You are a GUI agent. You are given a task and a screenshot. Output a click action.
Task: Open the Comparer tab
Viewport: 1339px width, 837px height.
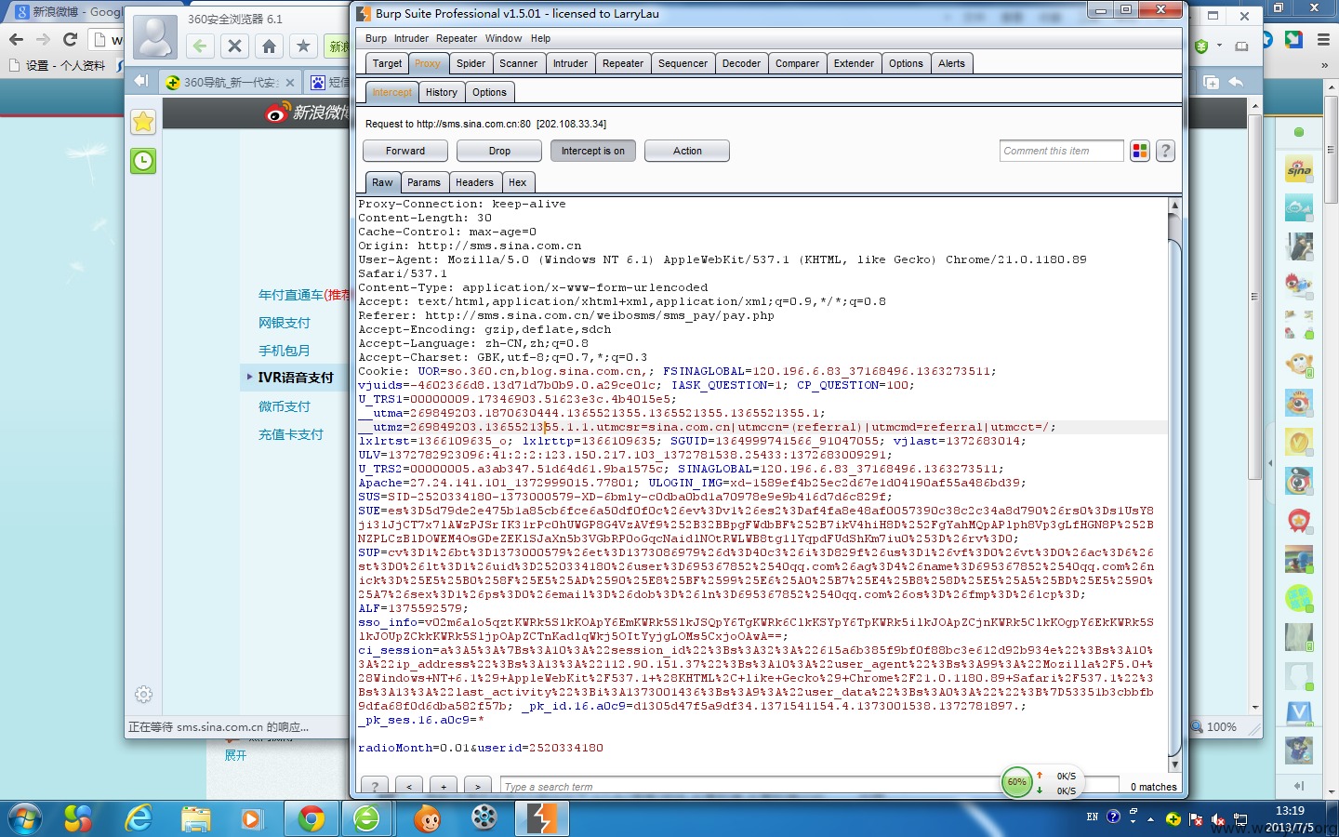coord(797,63)
